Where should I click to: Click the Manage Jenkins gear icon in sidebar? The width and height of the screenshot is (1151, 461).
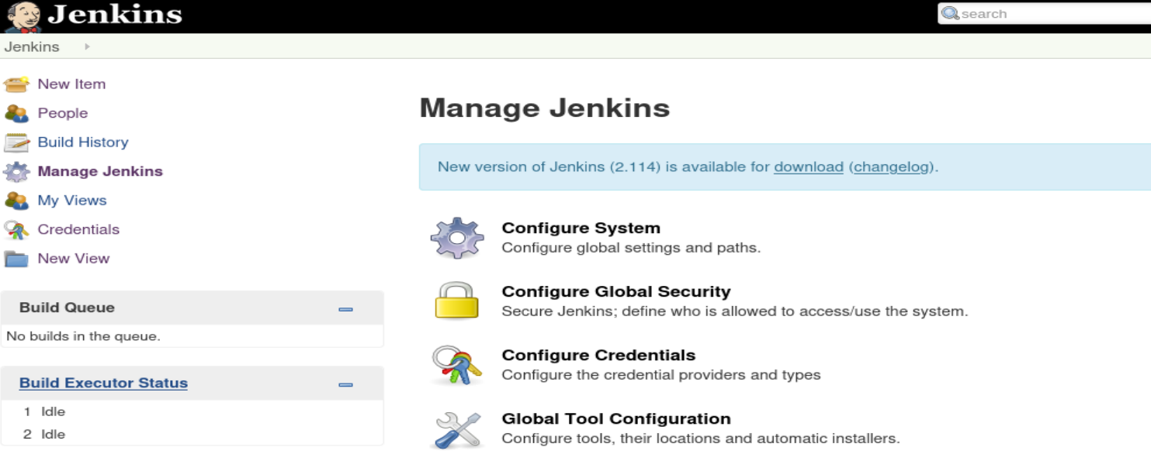click(16, 171)
